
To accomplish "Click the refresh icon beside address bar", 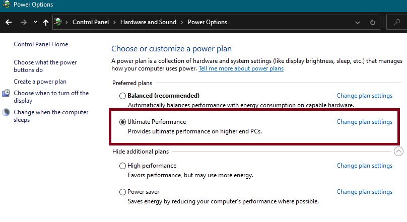I will point(372,22).
